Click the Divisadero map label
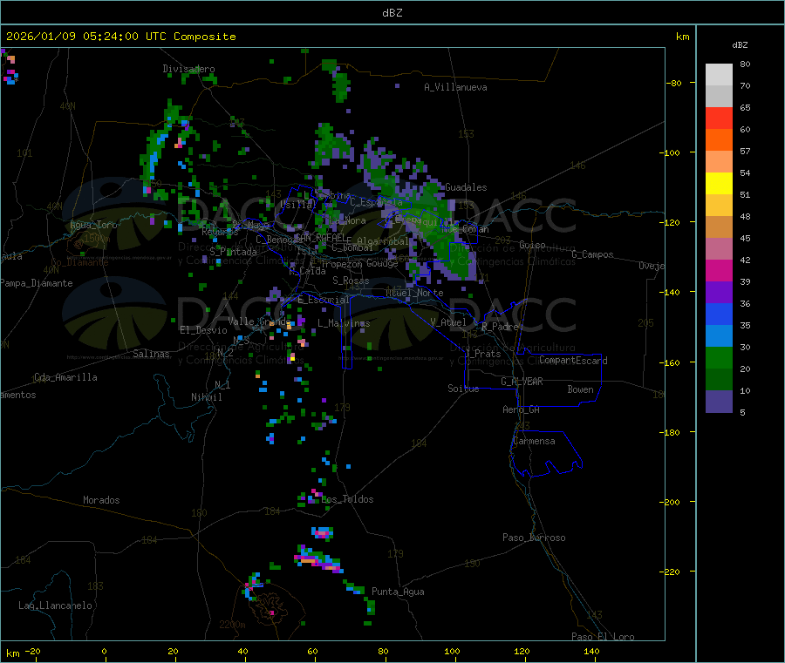Image resolution: width=785 pixels, height=663 pixels. tap(188, 69)
